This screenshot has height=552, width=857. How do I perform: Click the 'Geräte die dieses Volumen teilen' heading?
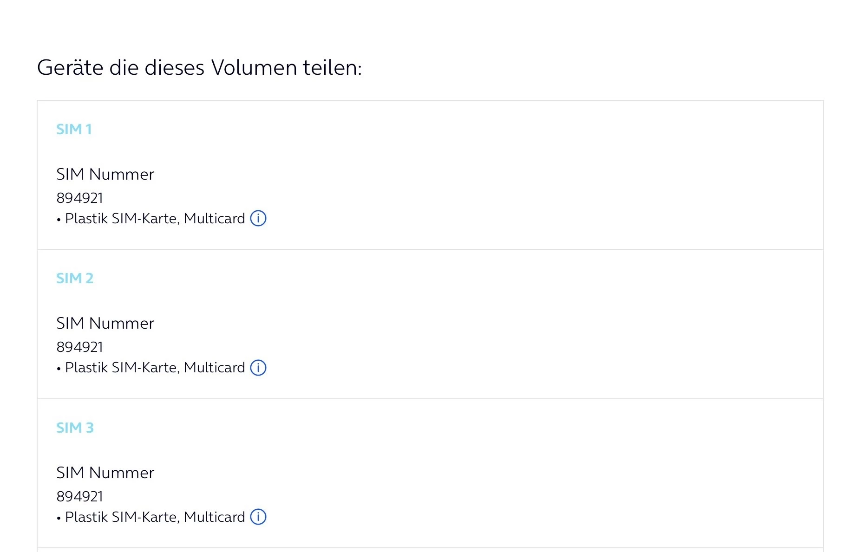pos(199,68)
